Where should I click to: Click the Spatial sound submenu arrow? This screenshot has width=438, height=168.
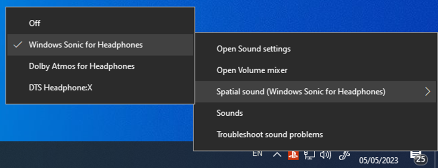pos(427,92)
